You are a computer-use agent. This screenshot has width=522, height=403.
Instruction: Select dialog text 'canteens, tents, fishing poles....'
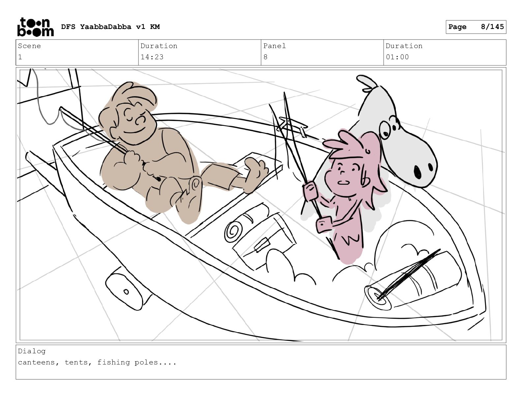point(97,363)
